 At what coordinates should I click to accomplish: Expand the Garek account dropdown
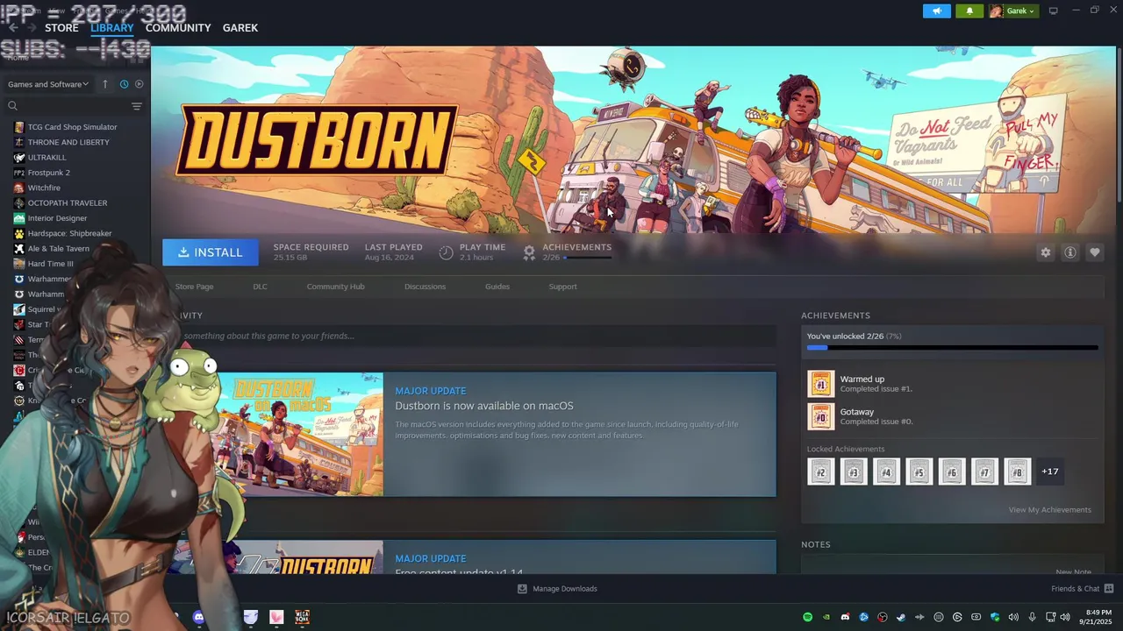coord(1013,11)
